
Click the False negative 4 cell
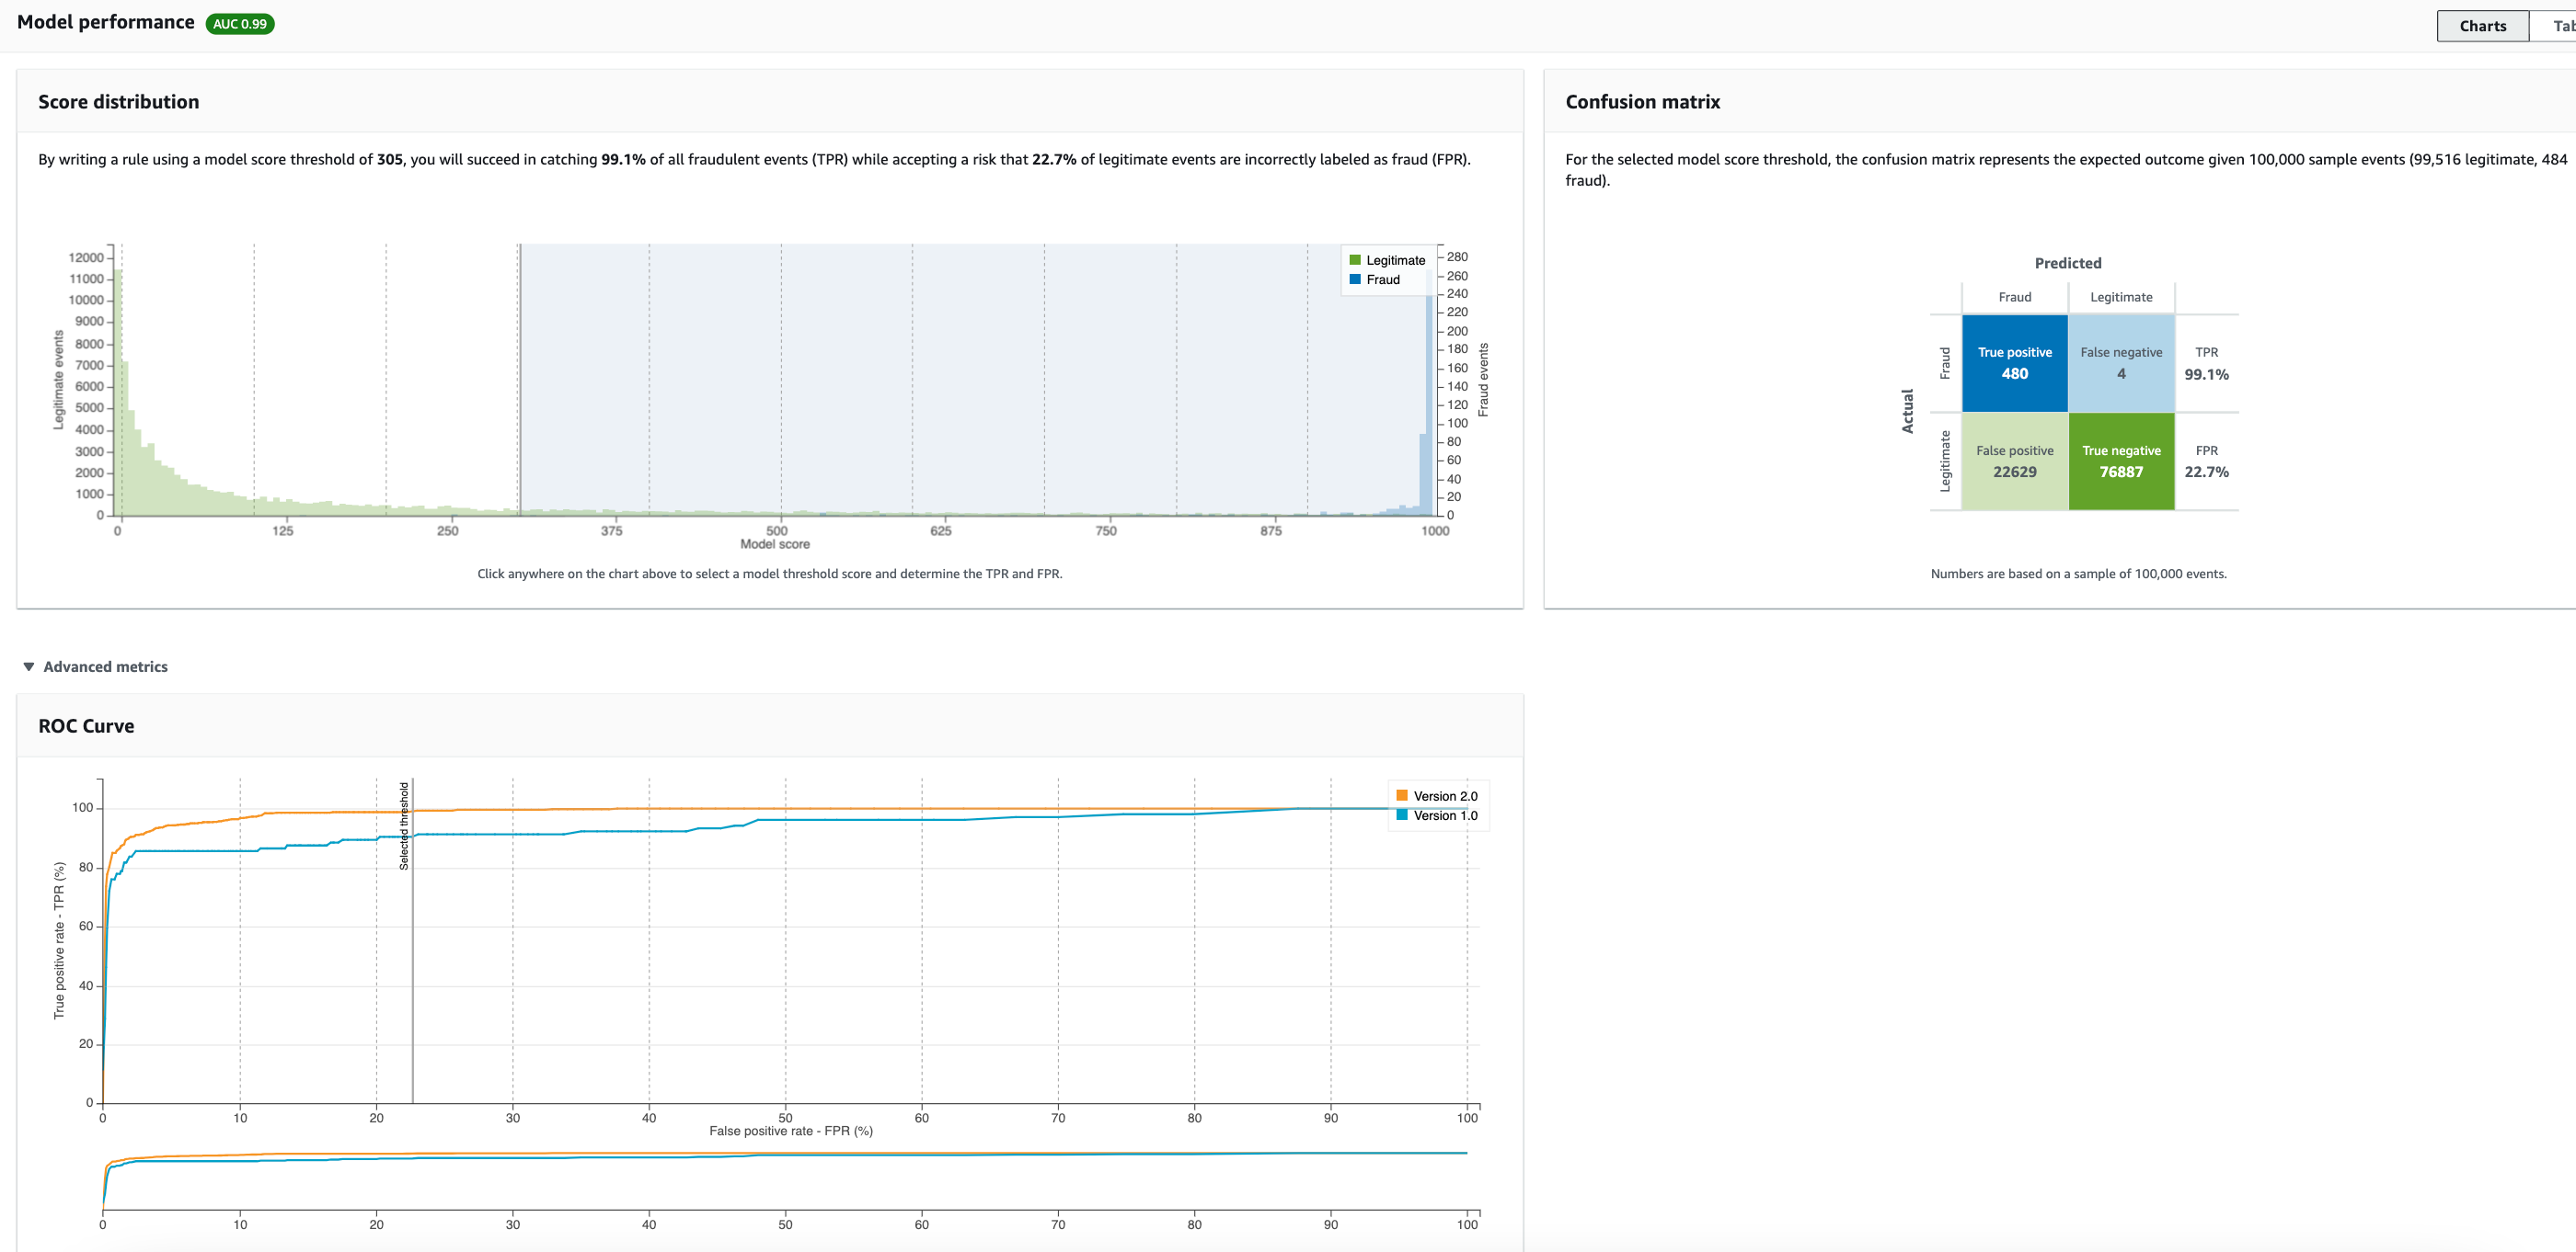(x=2121, y=364)
